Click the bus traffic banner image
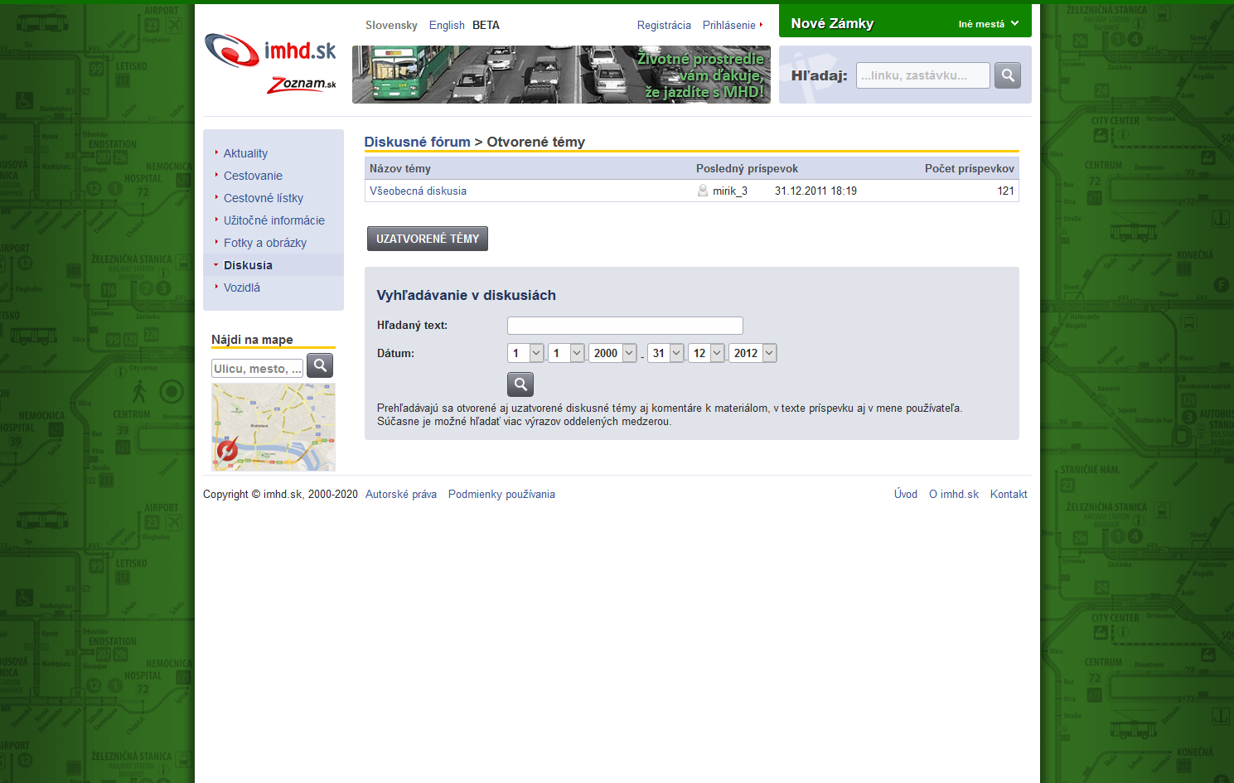Image resolution: width=1234 pixels, height=783 pixels. coord(561,75)
